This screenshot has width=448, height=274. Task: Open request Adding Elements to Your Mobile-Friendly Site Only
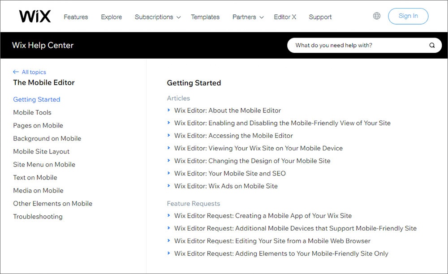click(281, 253)
